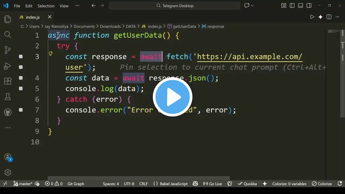Select getUserData breadcrumb symbol
Viewport: 345px width, 194px height.
point(182,26)
